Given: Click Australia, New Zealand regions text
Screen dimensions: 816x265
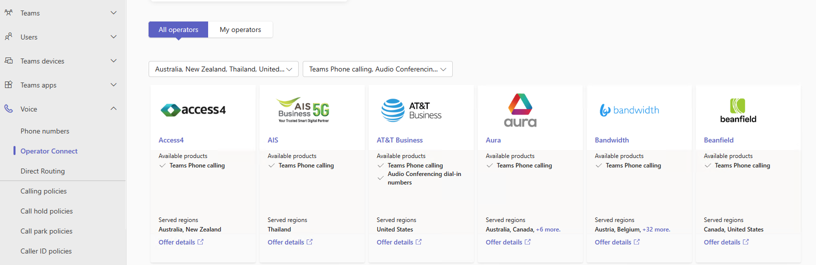Looking at the screenshot, I should click(x=190, y=229).
